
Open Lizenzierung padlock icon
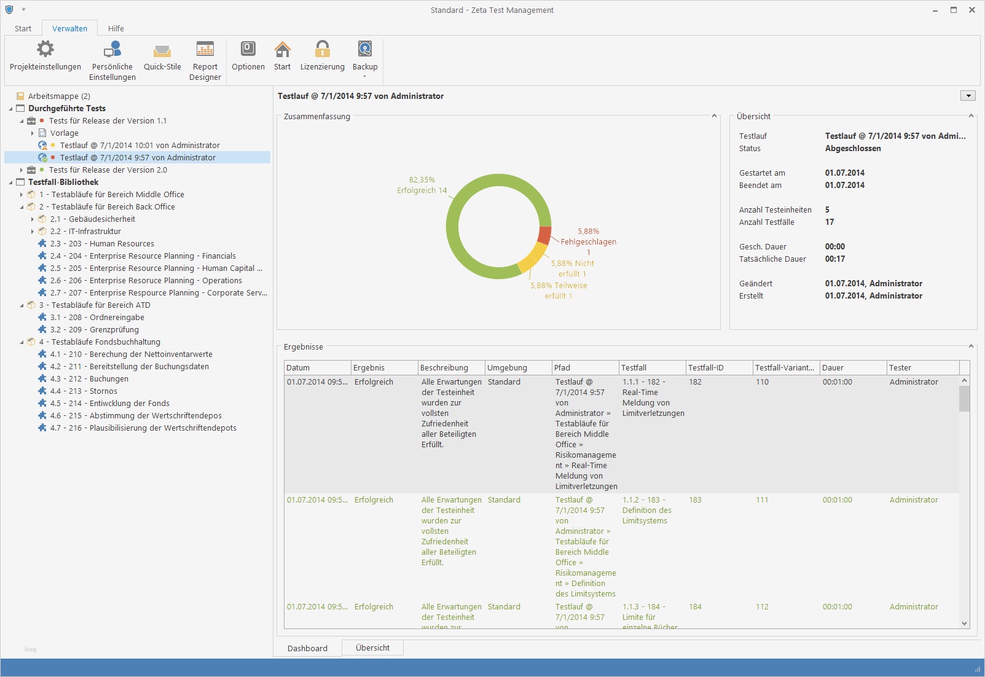(x=322, y=49)
